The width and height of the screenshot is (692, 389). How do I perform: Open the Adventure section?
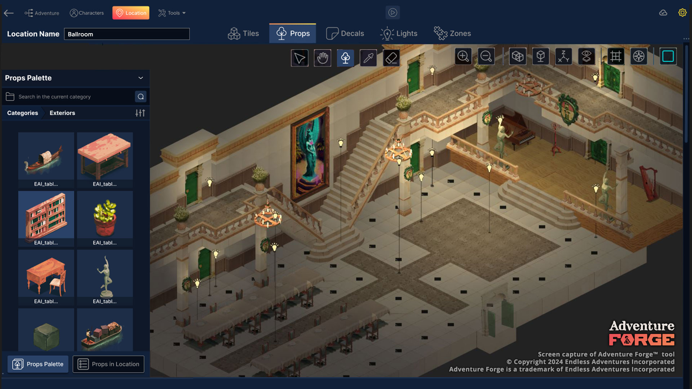point(42,13)
